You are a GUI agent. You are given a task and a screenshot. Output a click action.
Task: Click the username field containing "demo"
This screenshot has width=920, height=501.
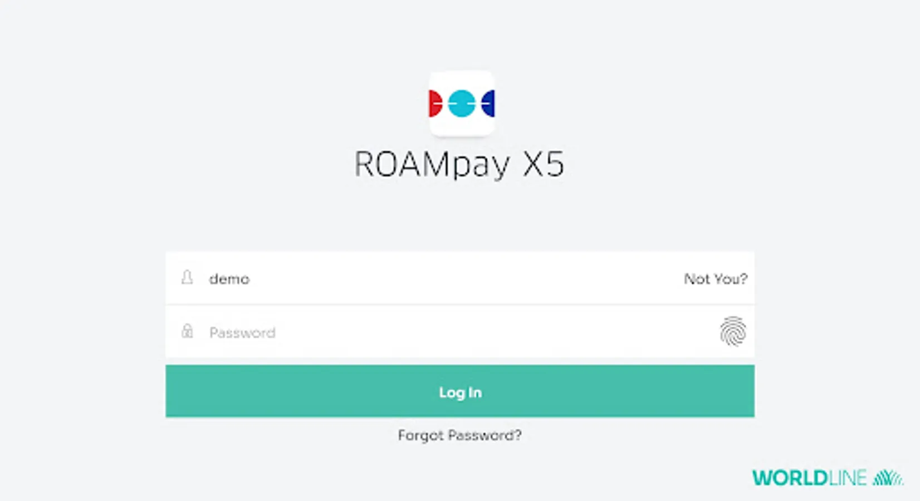coord(446,278)
